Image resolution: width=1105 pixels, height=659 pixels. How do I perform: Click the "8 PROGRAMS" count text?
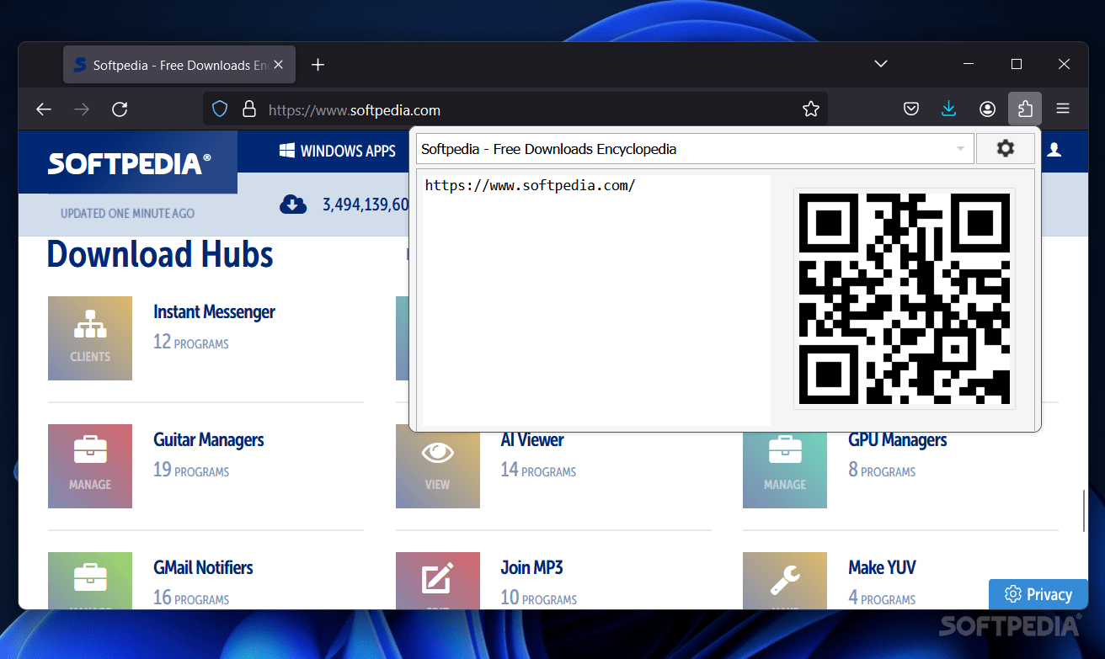pos(882,470)
